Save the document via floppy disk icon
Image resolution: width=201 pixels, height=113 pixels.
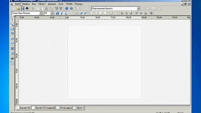coord(22,8)
